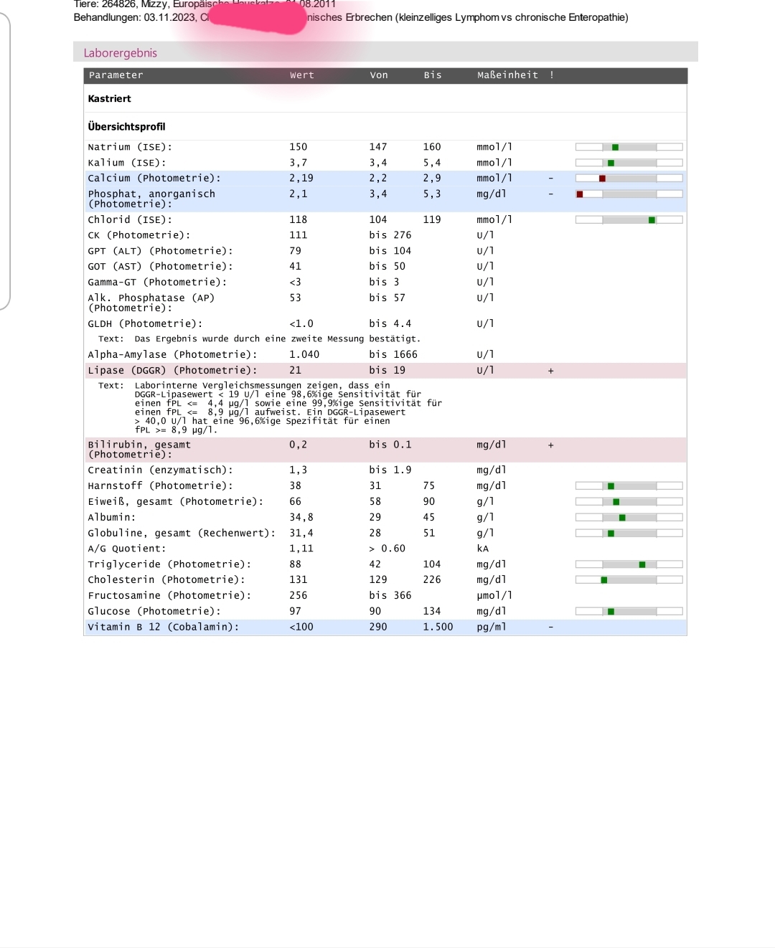This screenshot has height=948, width=775.
Task: Select the Natrium (ISE) parameter name
Action: (130, 147)
